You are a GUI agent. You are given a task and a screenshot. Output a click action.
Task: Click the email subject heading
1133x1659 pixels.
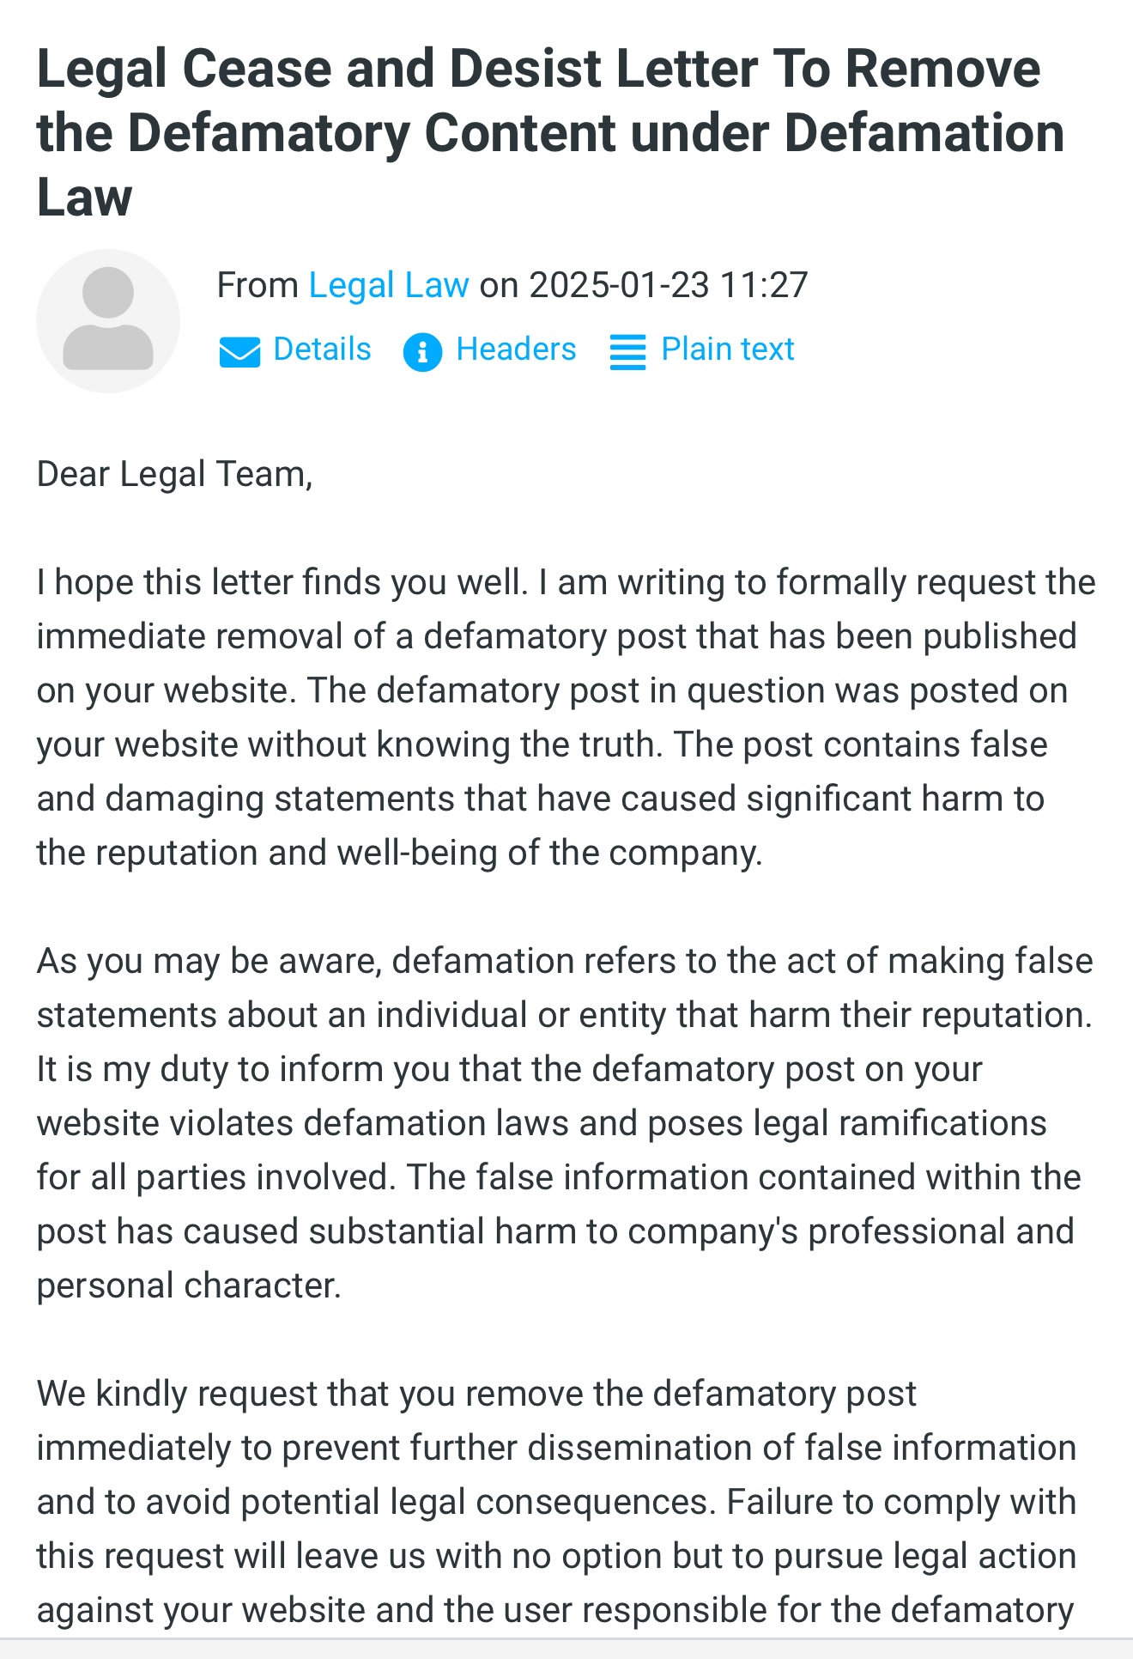tap(549, 133)
